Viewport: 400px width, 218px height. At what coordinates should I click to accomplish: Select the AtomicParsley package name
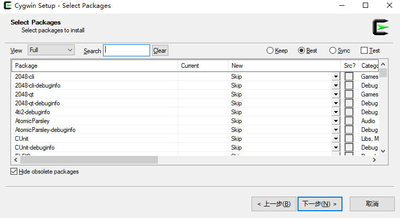pyautogui.click(x=32, y=121)
